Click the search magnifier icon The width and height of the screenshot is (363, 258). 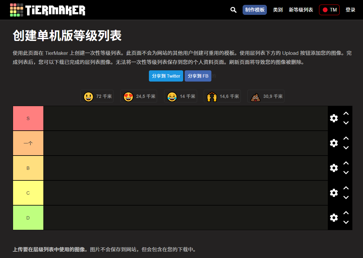tap(233, 10)
